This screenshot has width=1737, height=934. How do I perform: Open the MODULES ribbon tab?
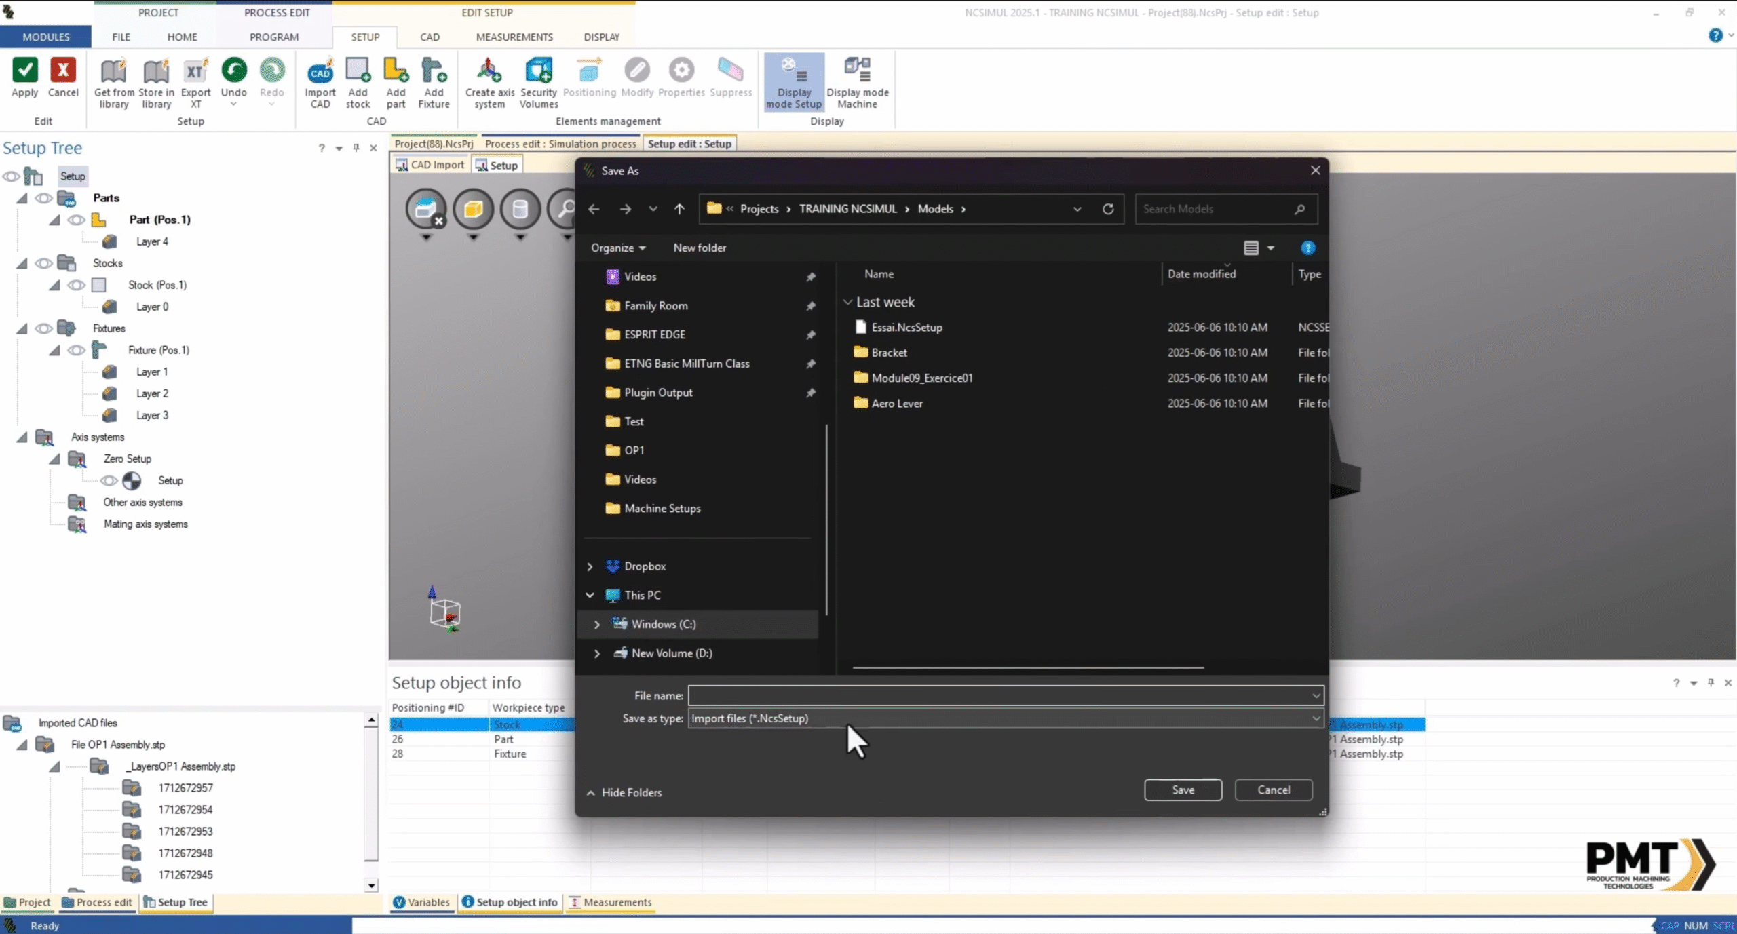click(x=45, y=37)
